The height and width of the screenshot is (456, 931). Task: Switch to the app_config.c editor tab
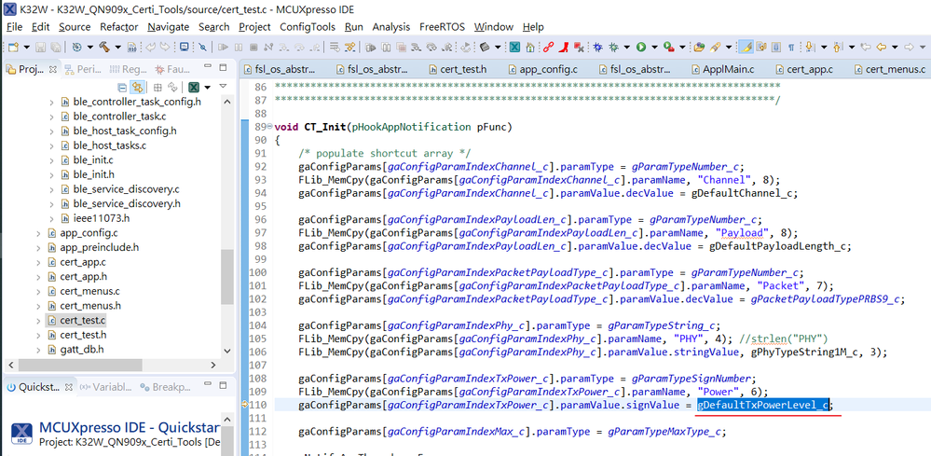[x=542, y=69]
